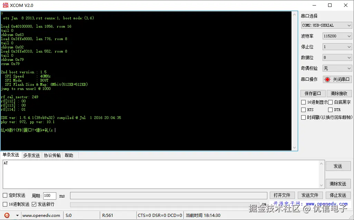Click the red port indicator on 关闭串口 button
Screen dimensions: 354x220
[327, 79]
